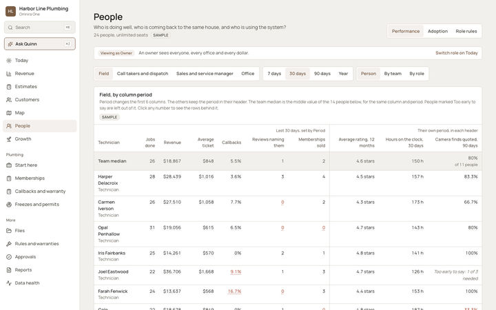Click the Memberships sold column header
This screenshot has width=496, height=310.
(x=311, y=143)
